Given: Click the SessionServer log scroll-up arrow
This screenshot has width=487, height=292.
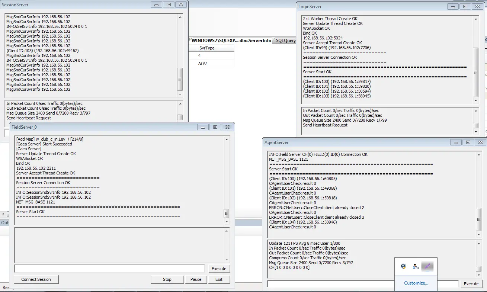Looking at the screenshot, I should [180, 17].
